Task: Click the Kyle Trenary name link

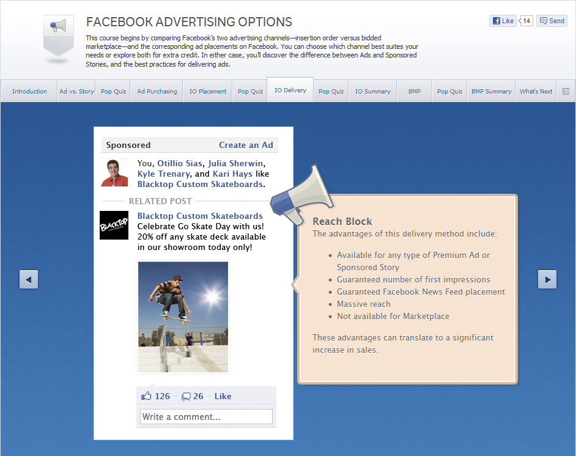Action: tap(164, 174)
